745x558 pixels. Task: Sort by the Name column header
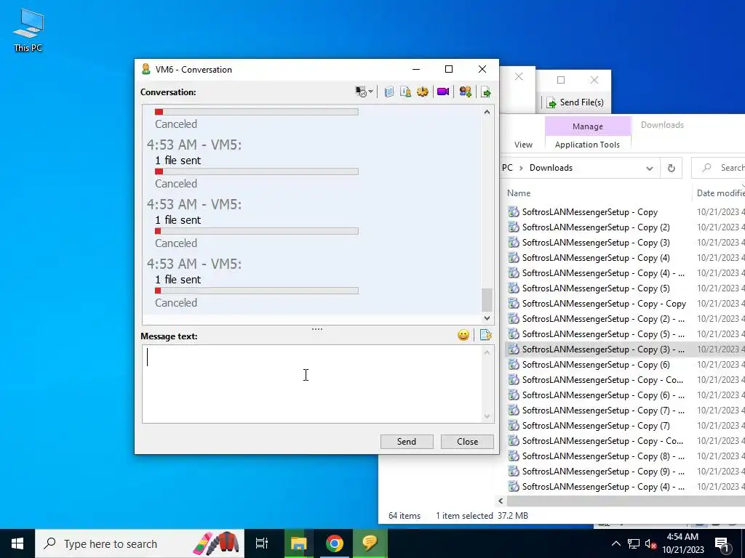point(519,193)
